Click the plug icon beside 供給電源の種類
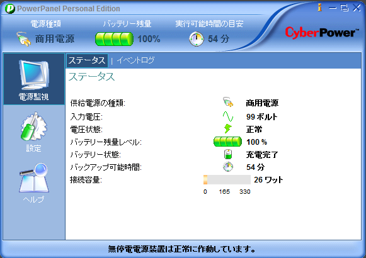Screen dimensions: 366x258 tap(228, 102)
